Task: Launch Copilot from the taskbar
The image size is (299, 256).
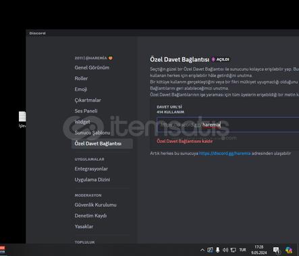Action: [289, 250]
